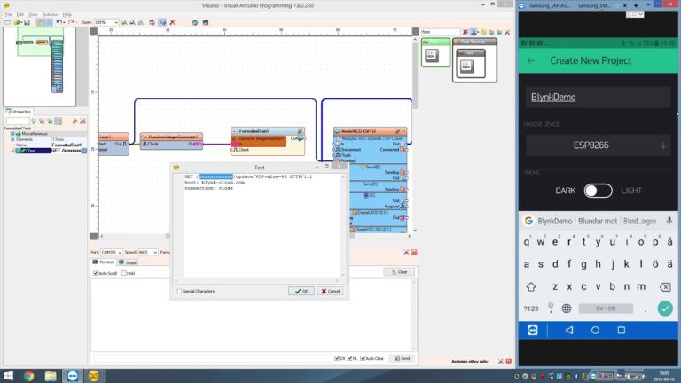Open File Explorer from the Windows taskbar

click(51, 376)
